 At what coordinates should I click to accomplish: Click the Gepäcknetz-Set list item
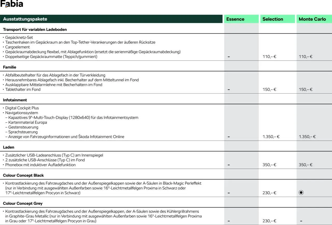pos(19,38)
